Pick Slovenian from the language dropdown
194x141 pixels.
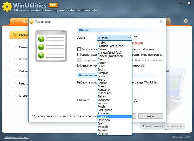115,120
